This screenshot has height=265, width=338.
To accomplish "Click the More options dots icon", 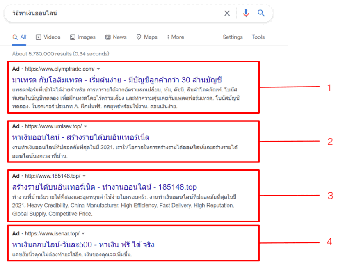I will click(168, 37).
